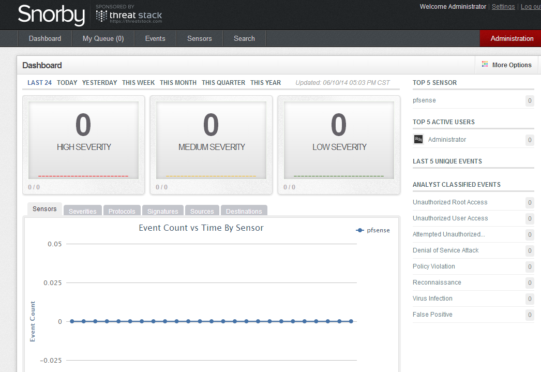Select THIS QUARTER time range

point(223,82)
